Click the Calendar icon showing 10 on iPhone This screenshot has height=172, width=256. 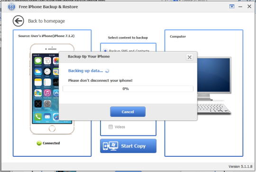[x=47, y=61]
